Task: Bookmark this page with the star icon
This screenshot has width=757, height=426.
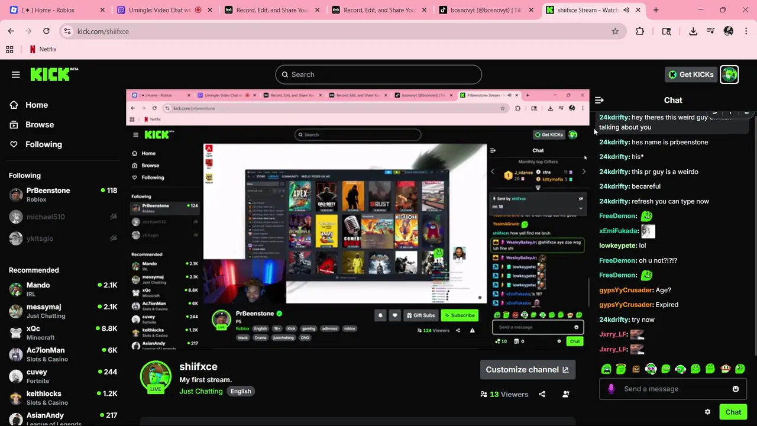Action: pyautogui.click(x=615, y=31)
